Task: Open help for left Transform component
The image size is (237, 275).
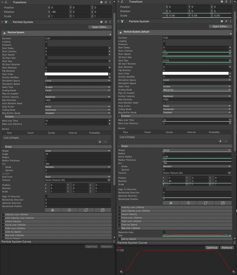Action: 101,2
